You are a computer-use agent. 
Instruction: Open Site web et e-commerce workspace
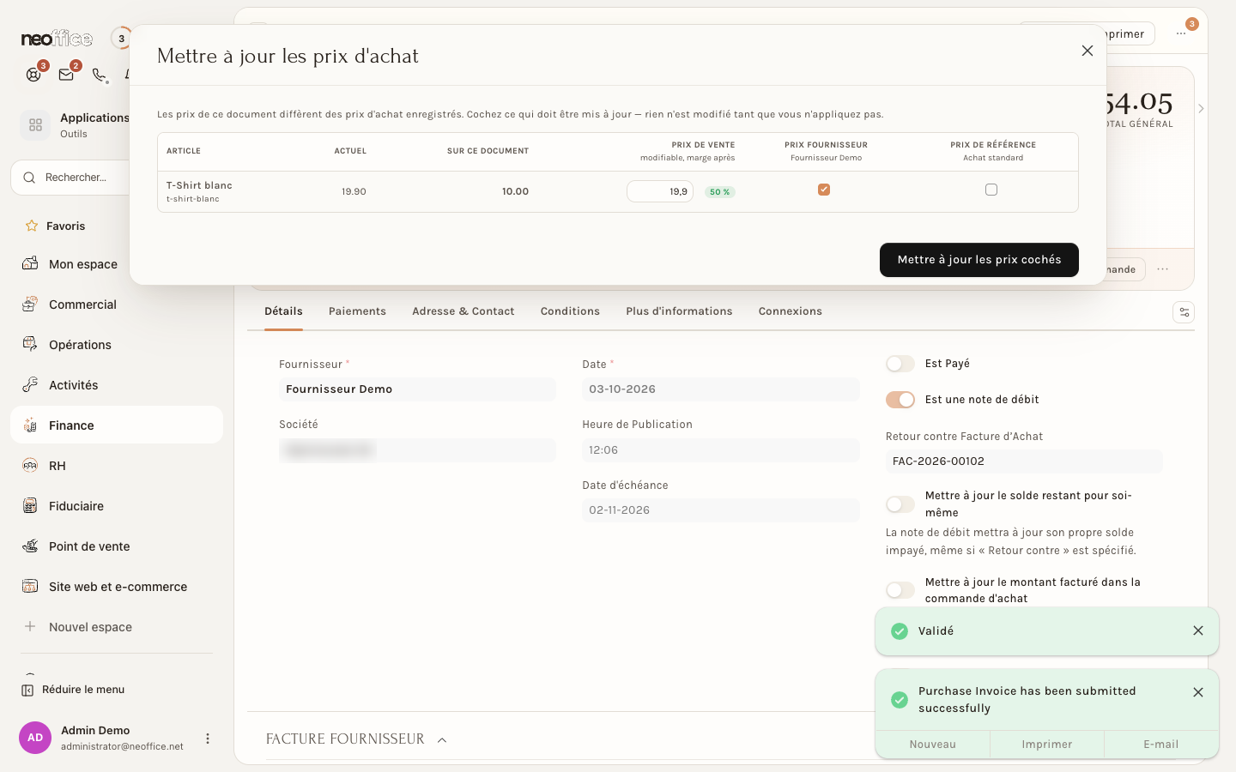point(117,587)
